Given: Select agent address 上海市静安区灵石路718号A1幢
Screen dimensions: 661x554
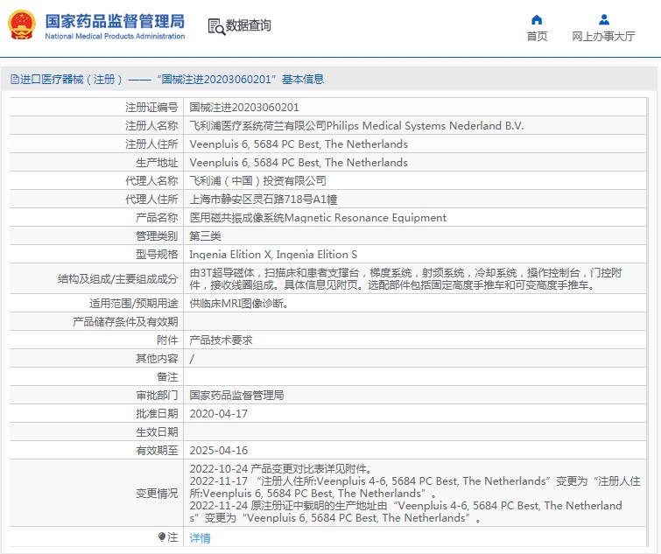Looking at the screenshot, I should pyautogui.click(x=263, y=200).
